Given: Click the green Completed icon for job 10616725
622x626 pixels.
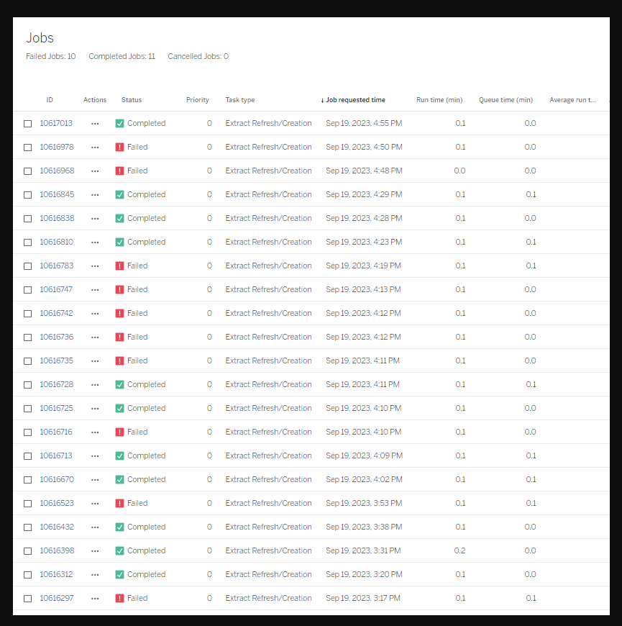Looking at the screenshot, I should click(119, 409).
